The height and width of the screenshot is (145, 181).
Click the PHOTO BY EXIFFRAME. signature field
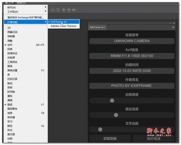pos(132,86)
